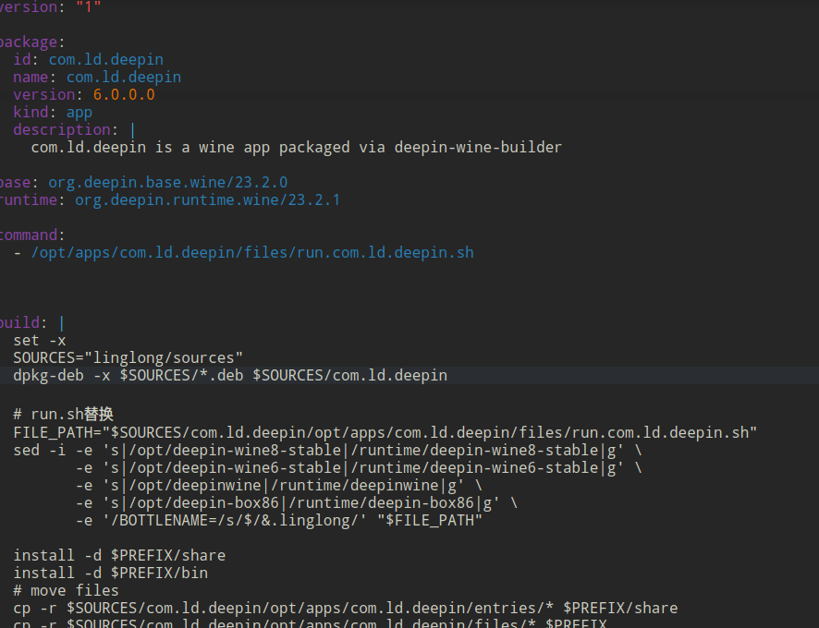Image resolution: width=819 pixels, height=628 pixels.
Task: Select the "id: com.ld.deepin" line
Action: 88,59
